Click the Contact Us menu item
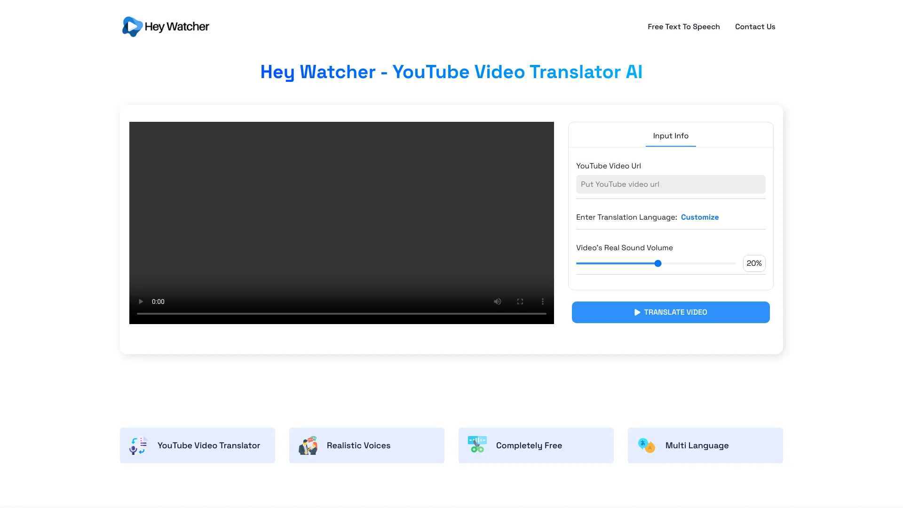Image resolution: width=903 pixels, height=508 pixels. pos(755,26)
